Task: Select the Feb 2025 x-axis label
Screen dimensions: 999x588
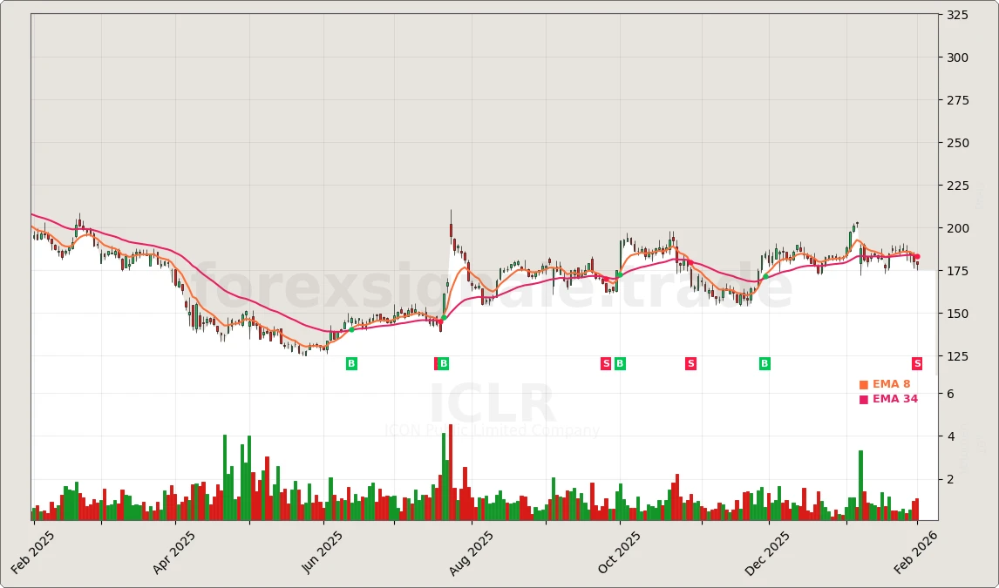Action: (31, 554)
